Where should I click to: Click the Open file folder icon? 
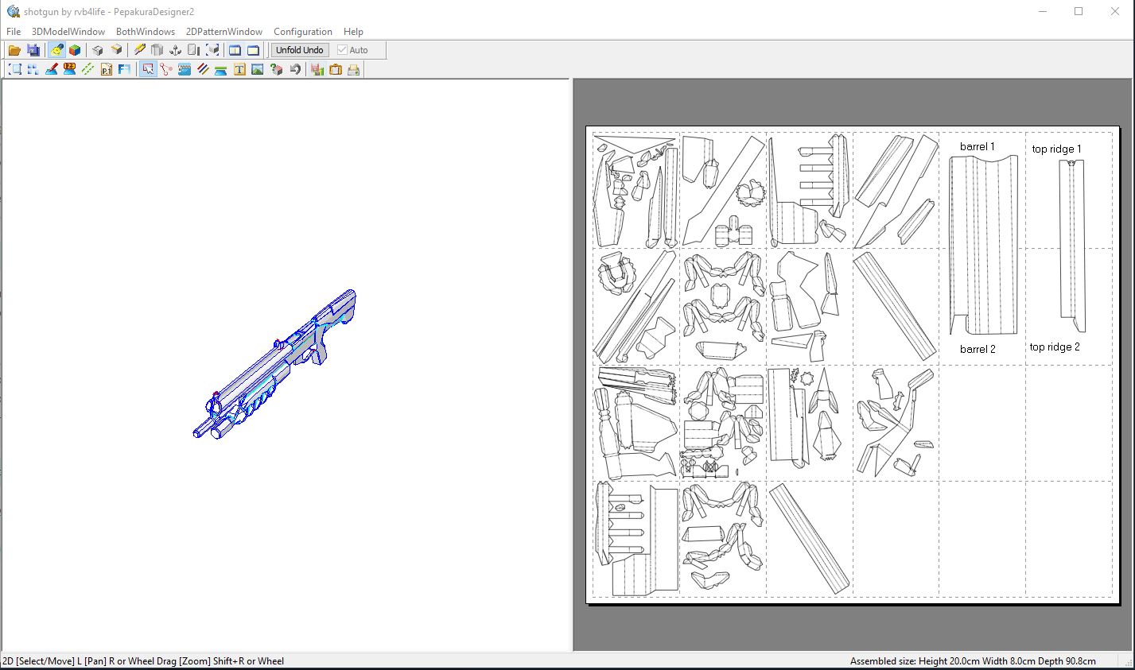coord(14,50)
